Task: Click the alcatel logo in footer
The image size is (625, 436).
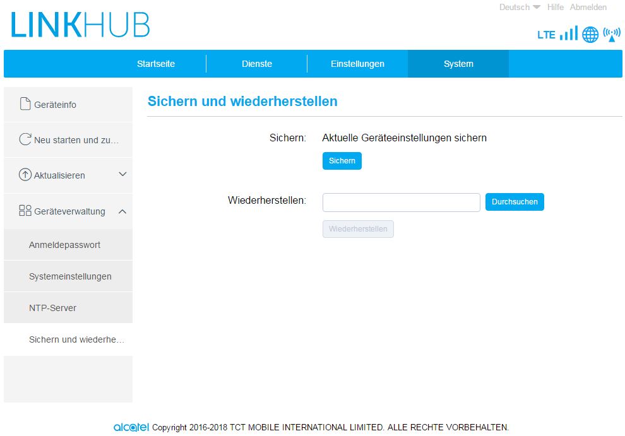Action: (131, 428)
